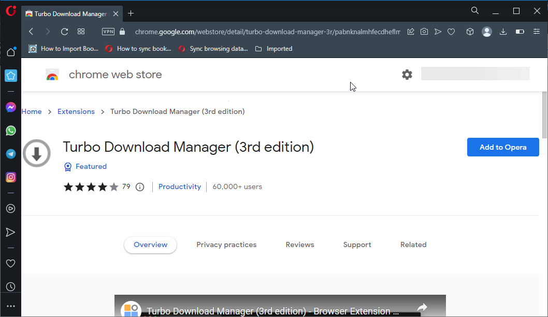
Task: Open the Speed Dial start page grid
Action: pyautogui.click(x=81, y=32)
